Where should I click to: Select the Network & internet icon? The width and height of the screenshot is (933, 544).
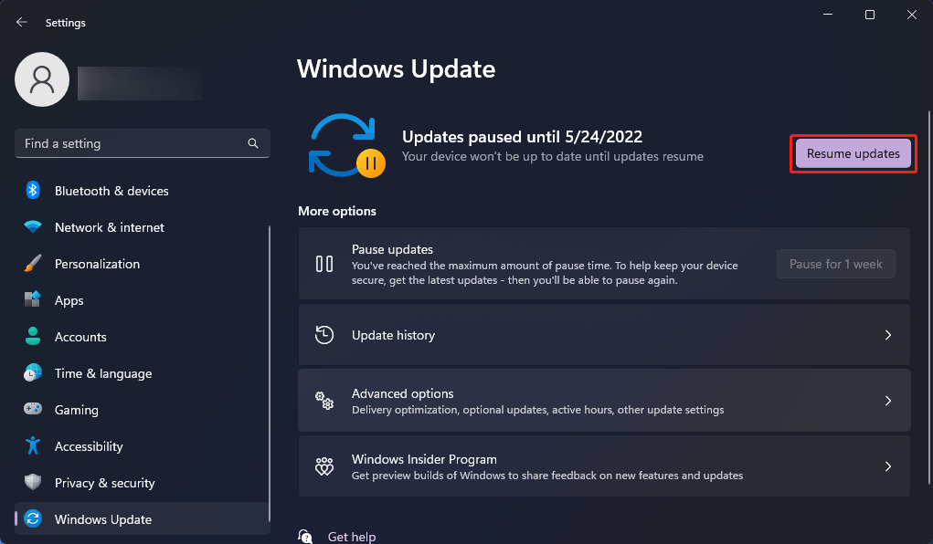pyautogui.click(x=33, y=227)
